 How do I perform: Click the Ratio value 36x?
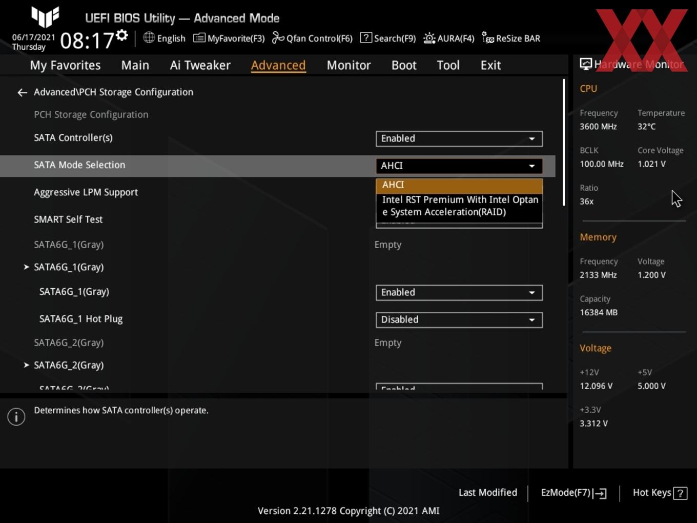tap(586, 202)
